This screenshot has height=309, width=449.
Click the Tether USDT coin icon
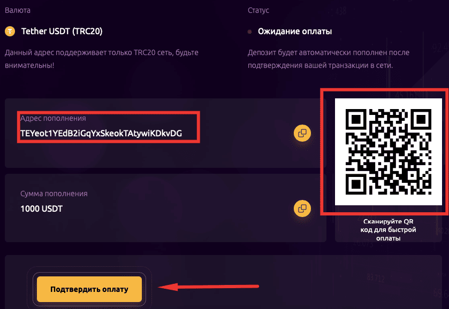pos(10,31)
